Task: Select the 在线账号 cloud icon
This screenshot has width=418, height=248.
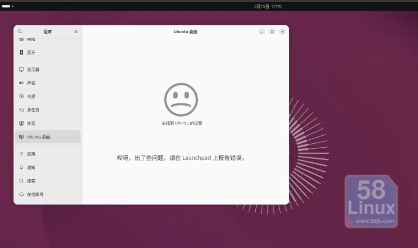Action: [x=21, y=194]
